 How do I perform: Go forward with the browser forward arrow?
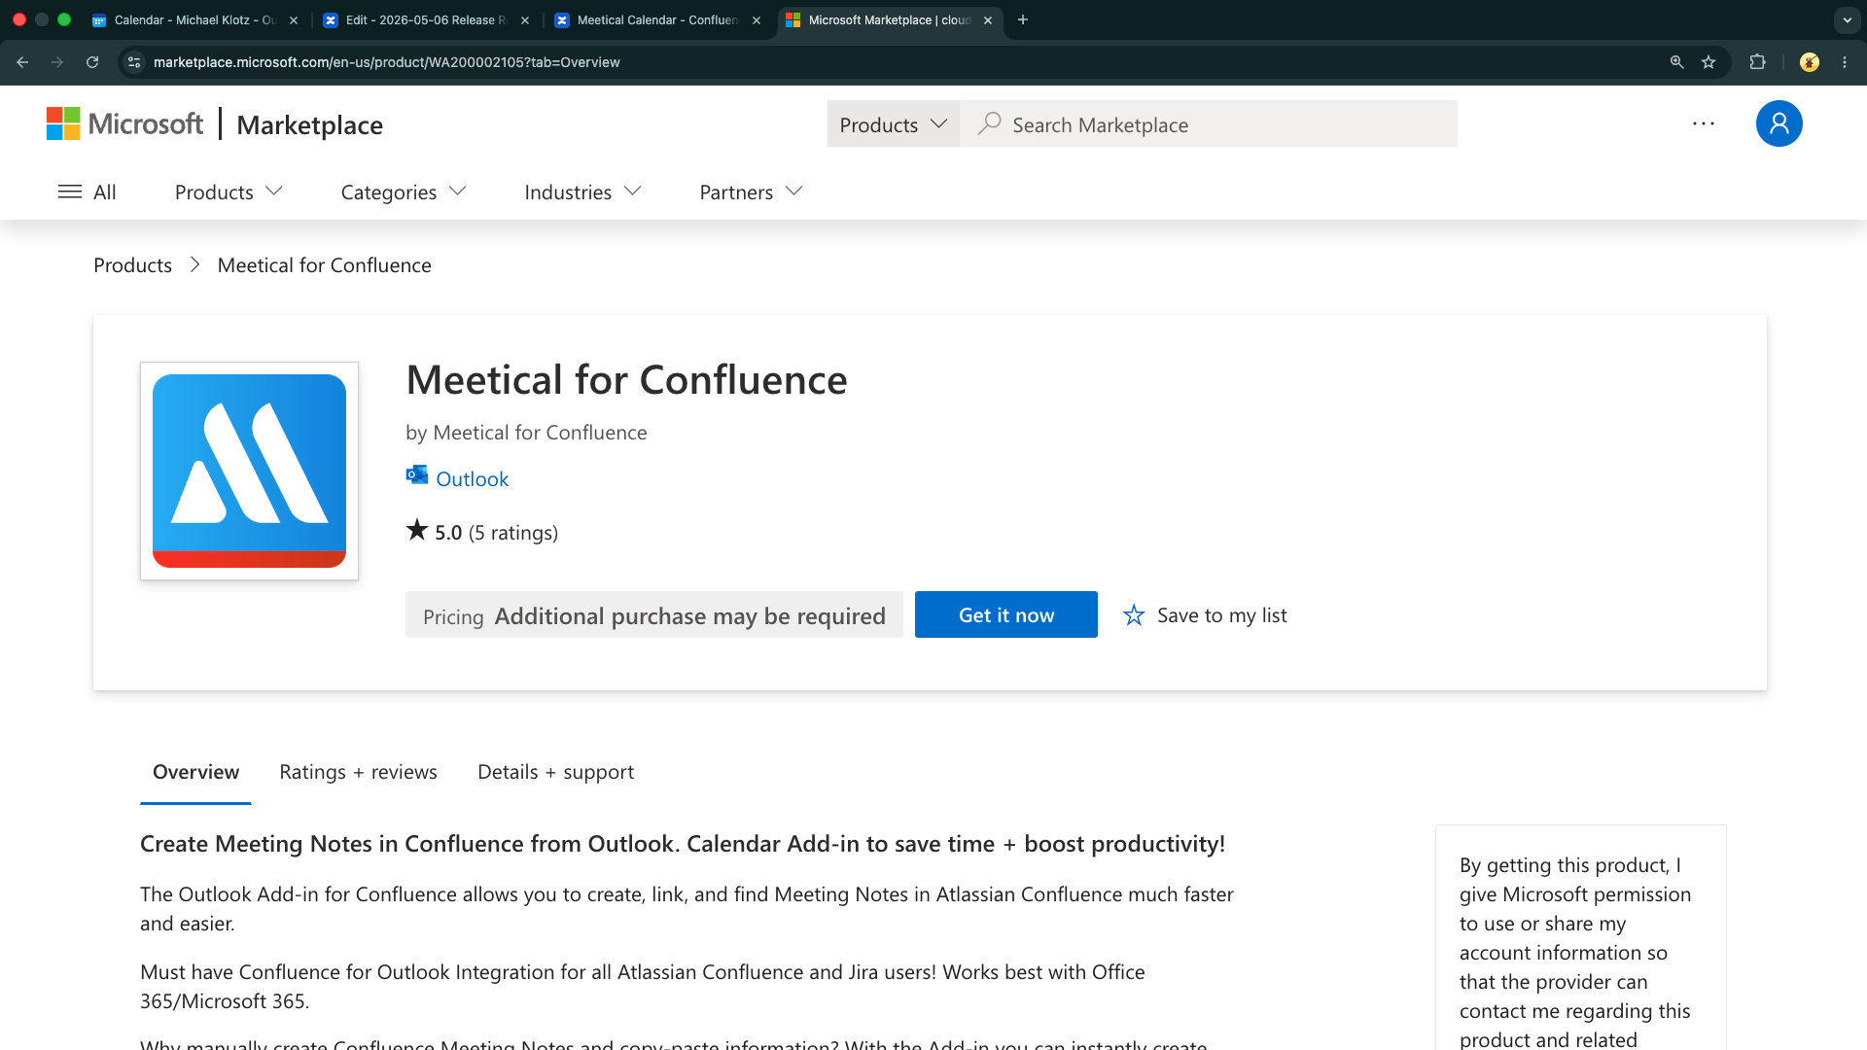pyautogui.click(x=57, y=62)
